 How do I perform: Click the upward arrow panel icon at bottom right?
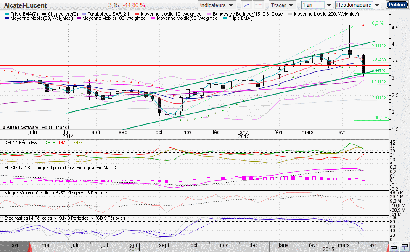tap(394, 246)
